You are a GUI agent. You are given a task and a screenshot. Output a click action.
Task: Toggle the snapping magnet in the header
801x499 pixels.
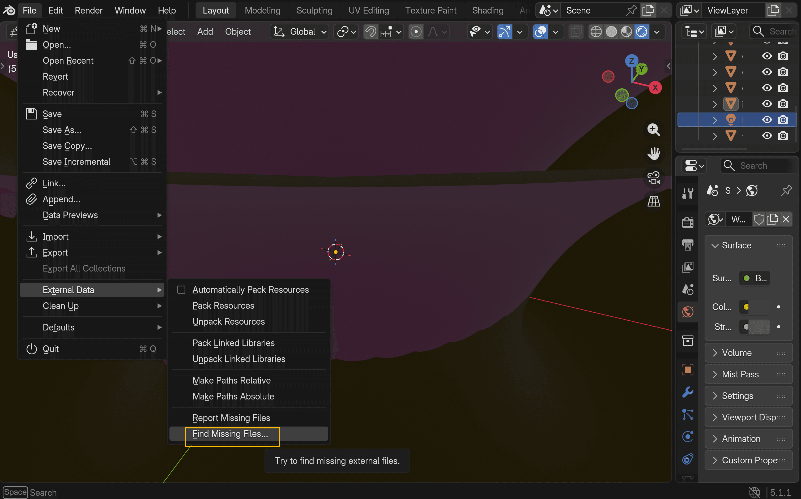point(370,32)
